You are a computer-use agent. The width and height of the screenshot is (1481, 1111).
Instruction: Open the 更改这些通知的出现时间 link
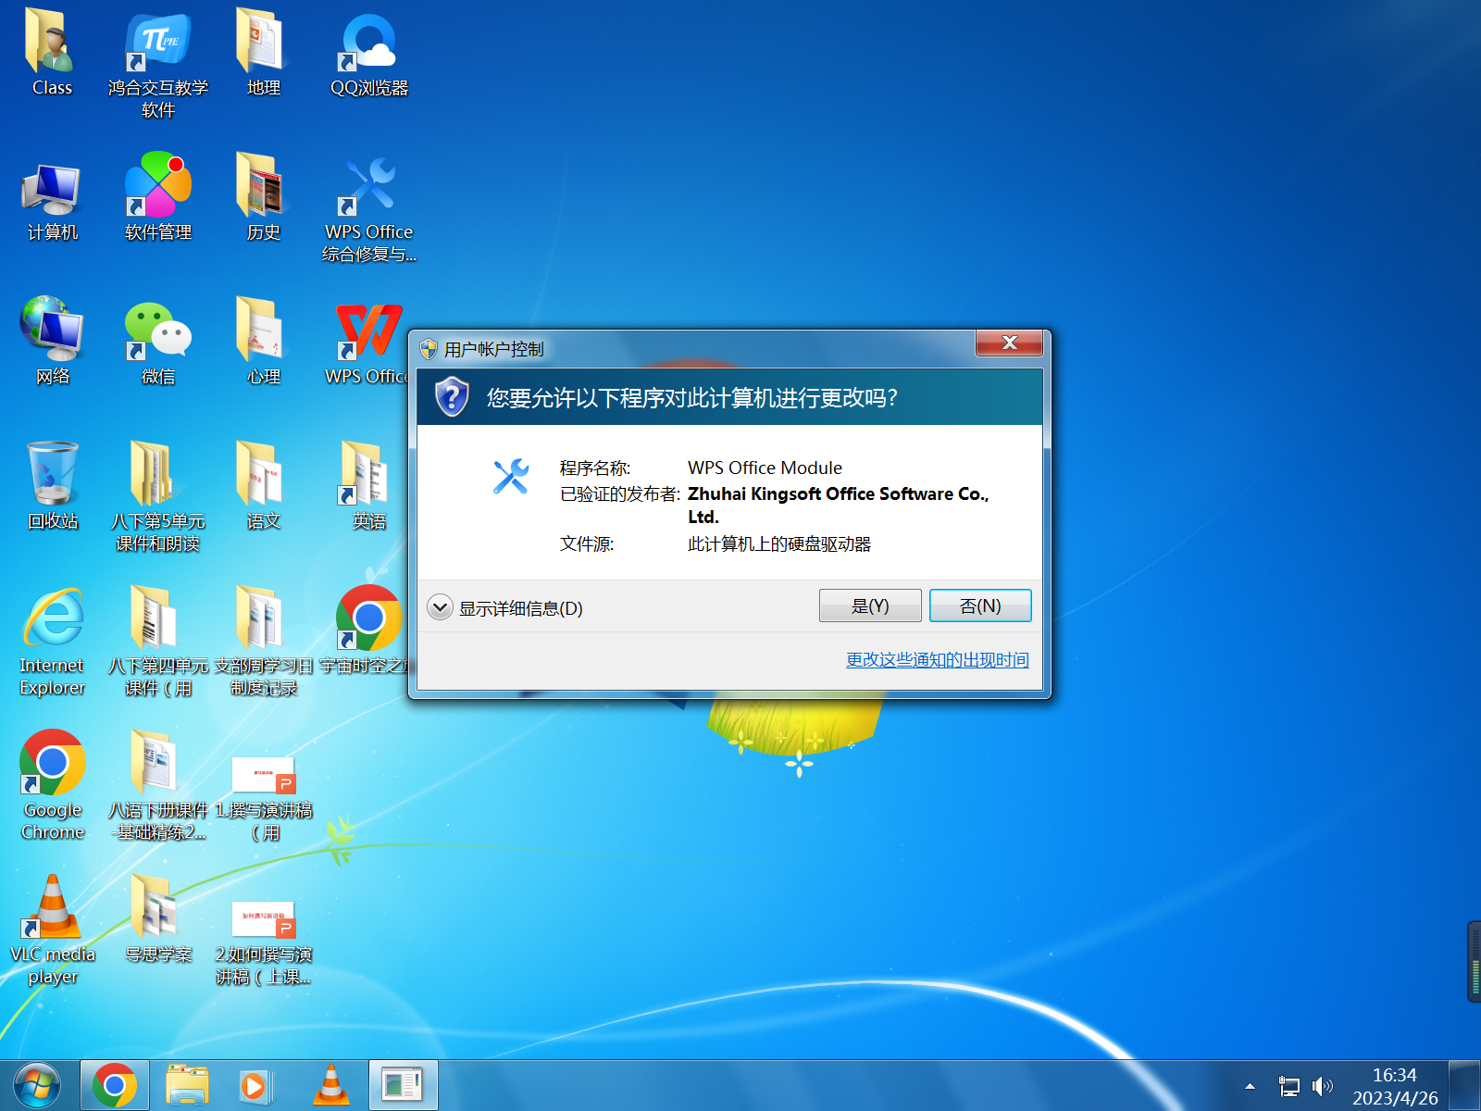(937, 660)
